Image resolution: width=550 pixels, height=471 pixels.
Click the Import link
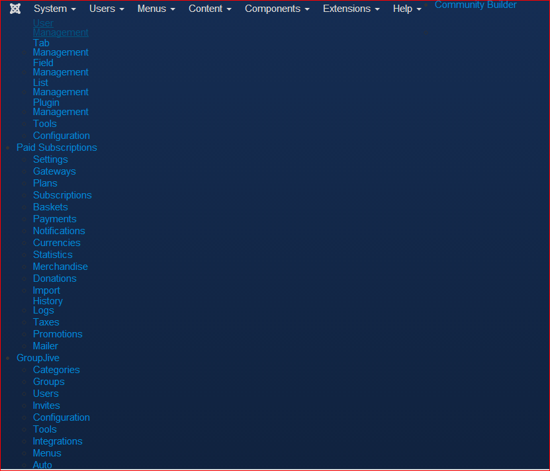46,290
